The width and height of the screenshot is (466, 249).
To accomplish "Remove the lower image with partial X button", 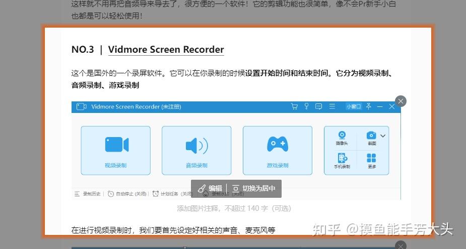I will (401, 245).
